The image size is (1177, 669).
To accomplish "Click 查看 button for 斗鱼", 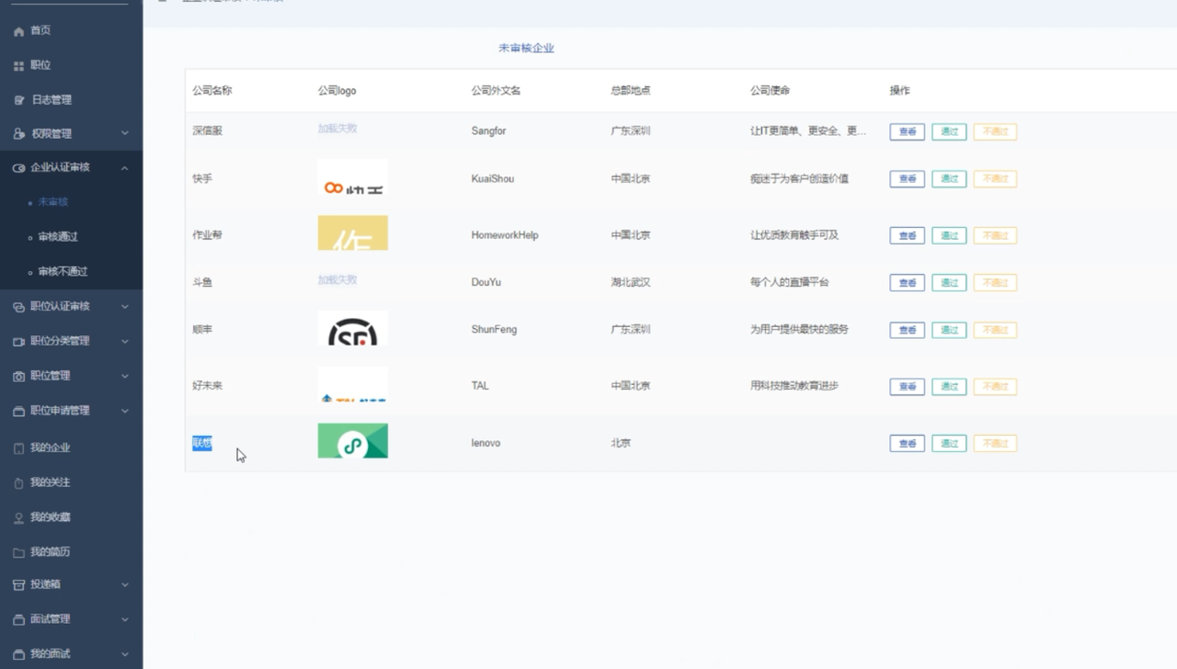I will [907, 283].
